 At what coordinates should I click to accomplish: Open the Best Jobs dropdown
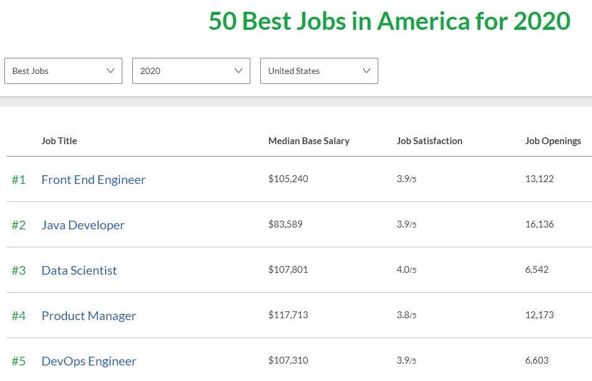(x=62, y=71)
